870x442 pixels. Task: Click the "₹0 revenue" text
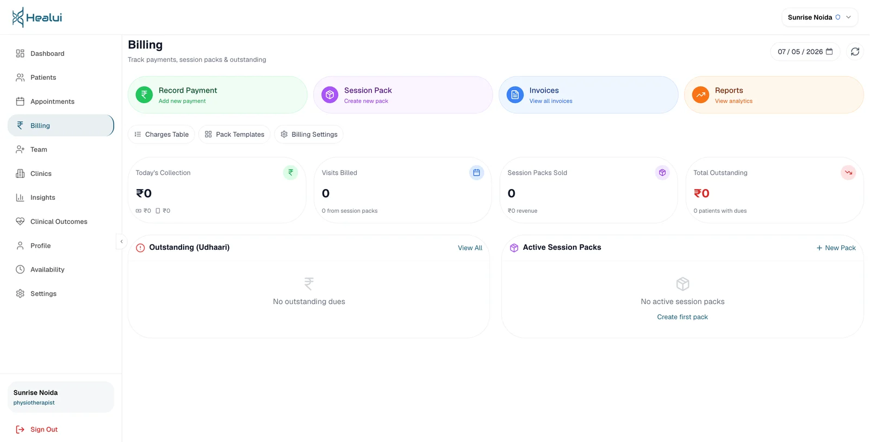tap(523, 211)
